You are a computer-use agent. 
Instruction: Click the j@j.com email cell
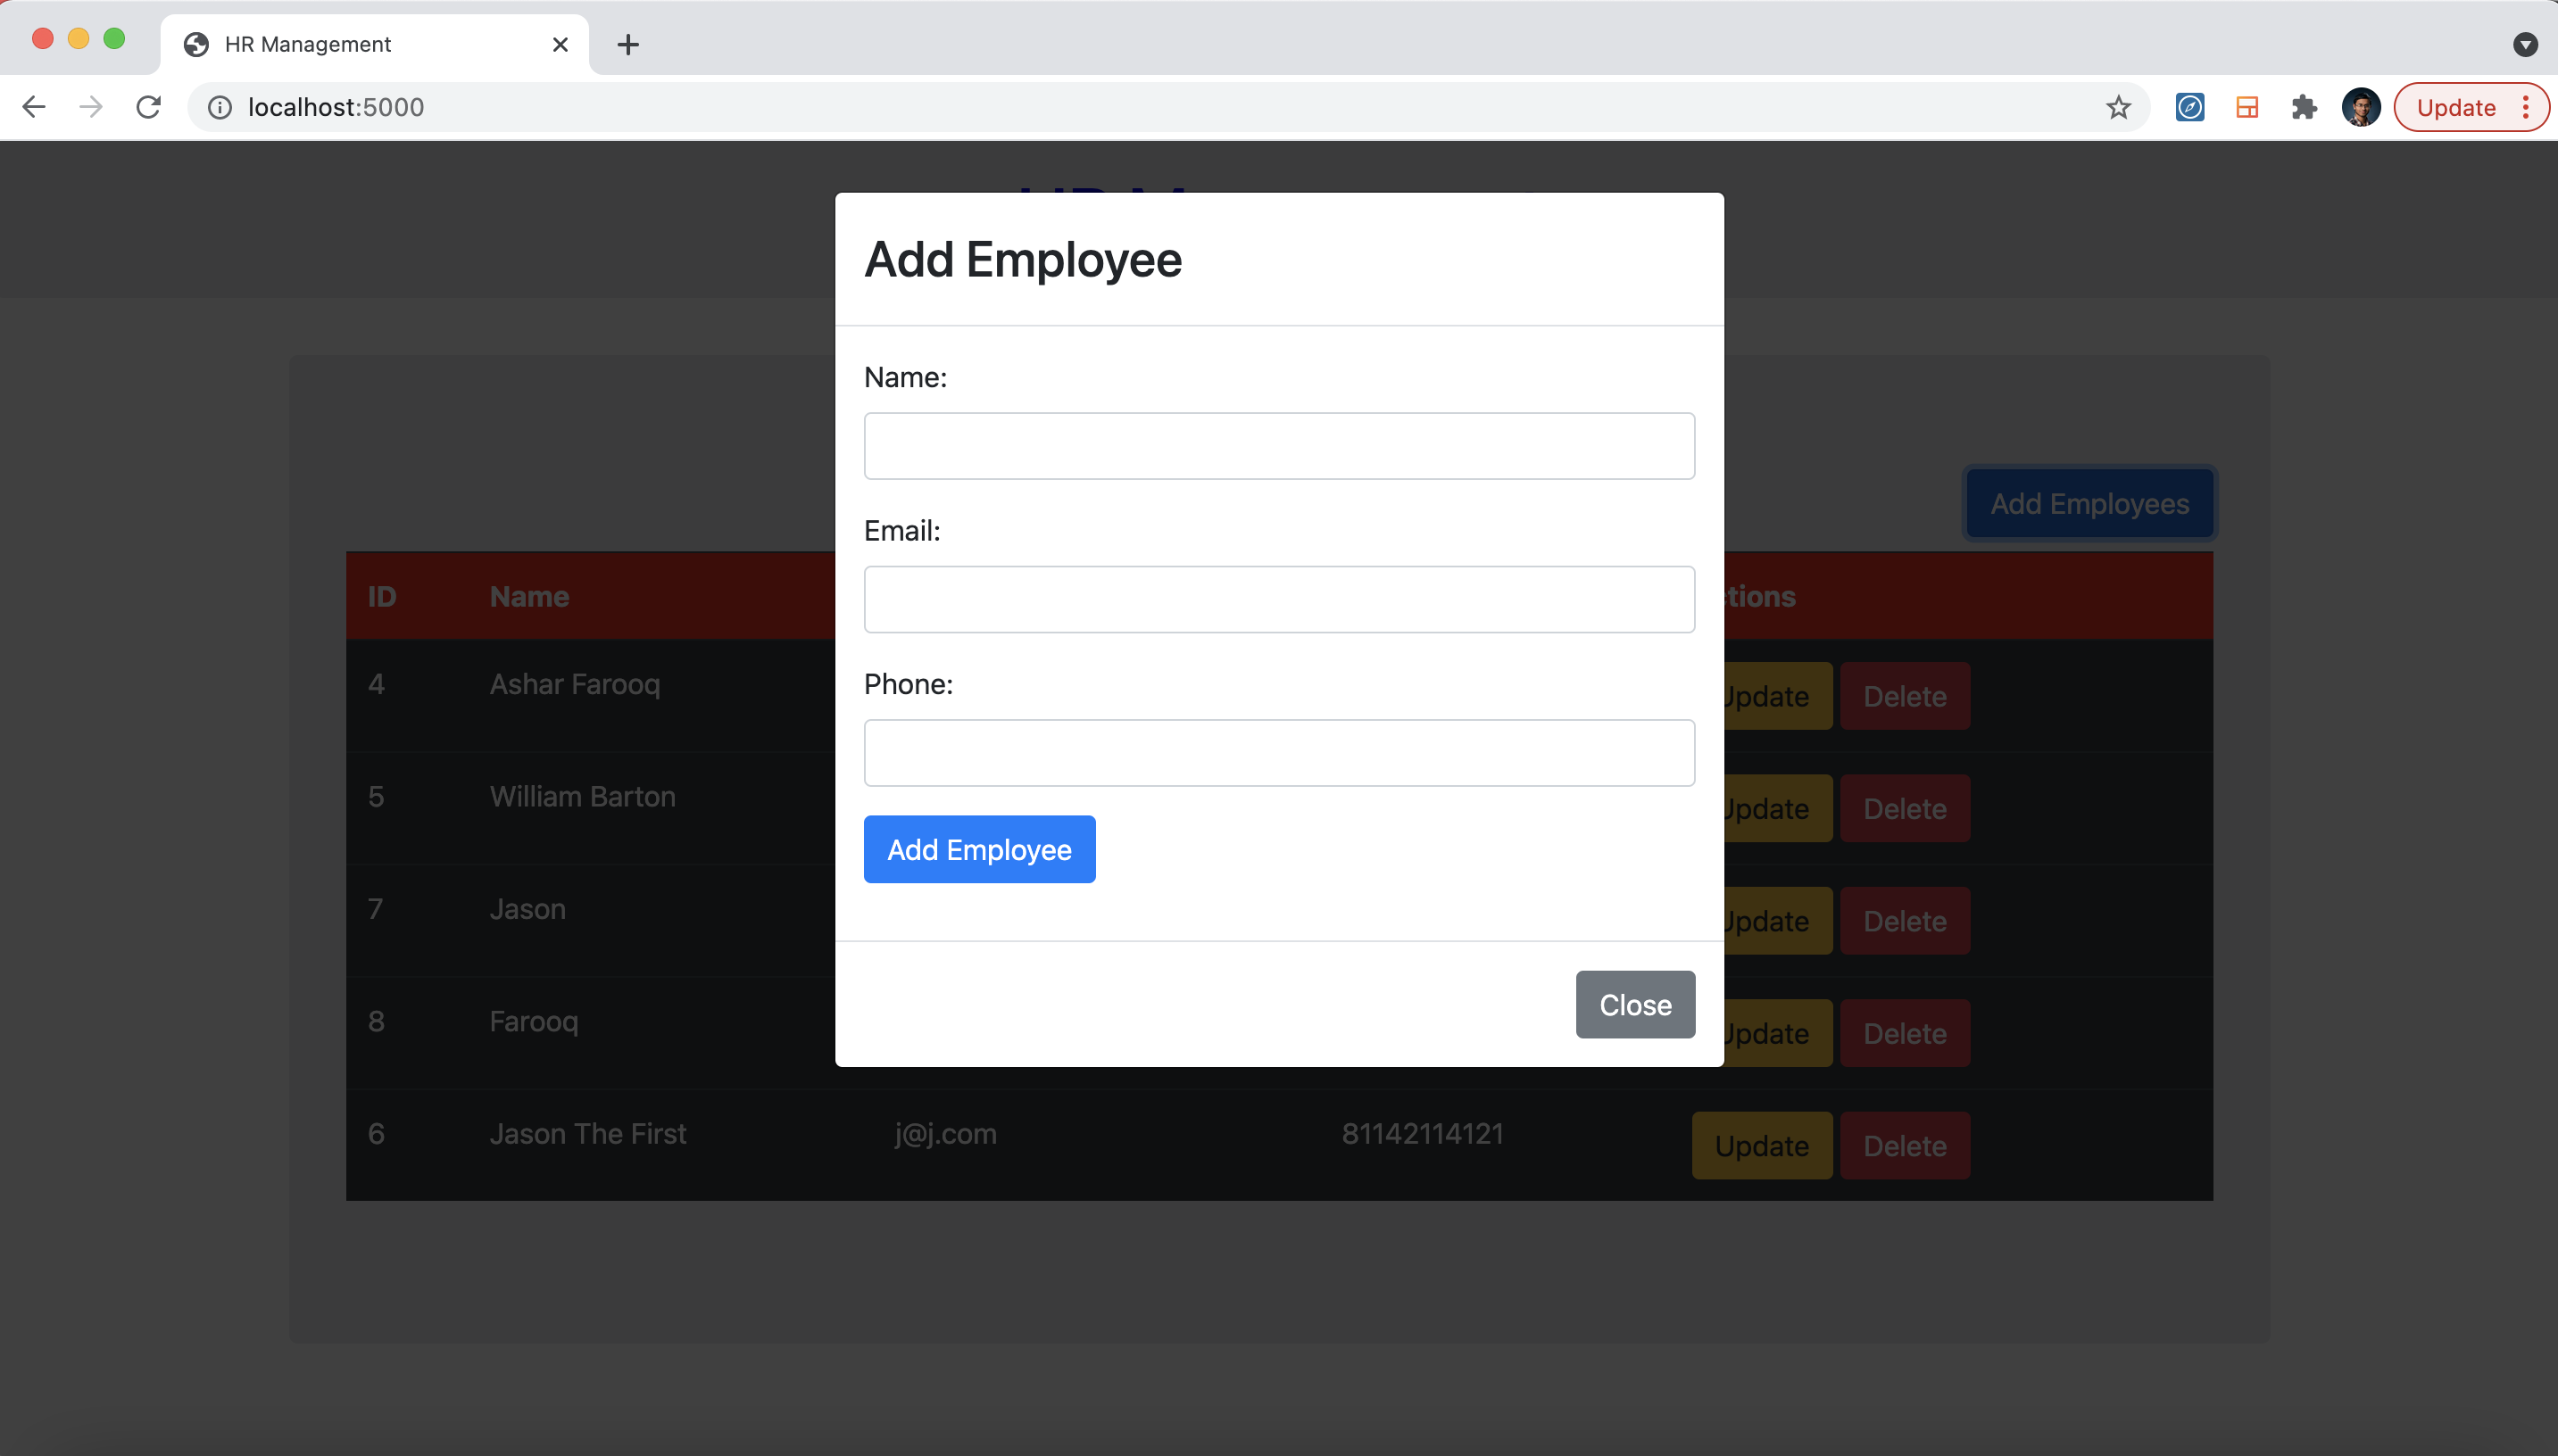(945, 1134)
